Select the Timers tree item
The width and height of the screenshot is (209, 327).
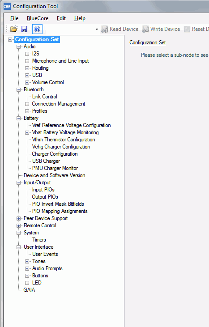click(x=39, y=240)
